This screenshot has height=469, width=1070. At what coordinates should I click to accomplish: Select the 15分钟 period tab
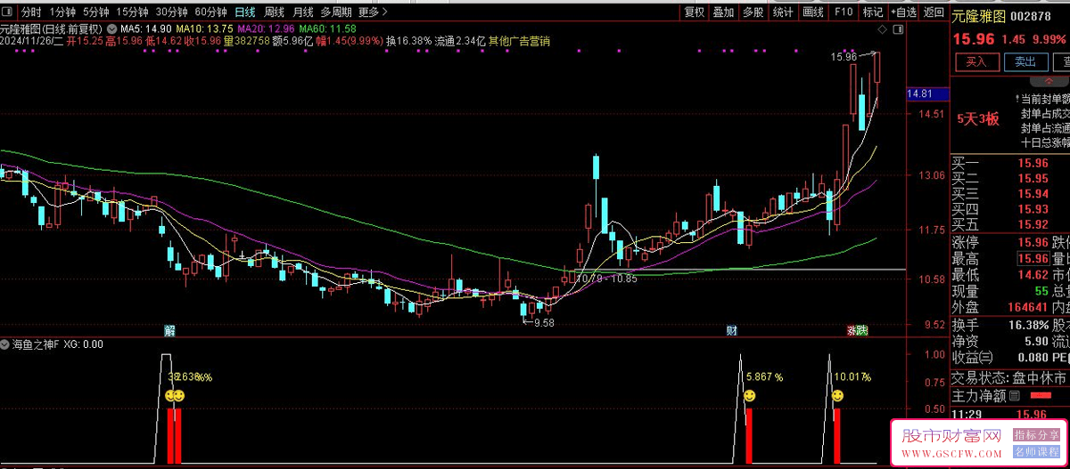132,12
